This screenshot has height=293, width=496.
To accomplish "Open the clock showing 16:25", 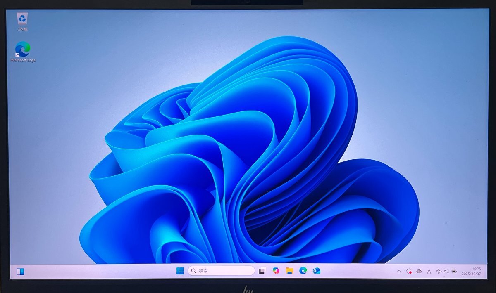I will pos(477,269).
